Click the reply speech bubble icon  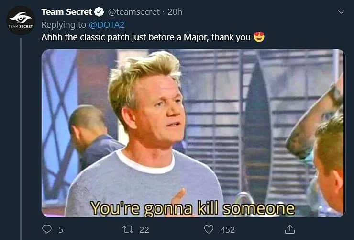(x=47, y=229)
